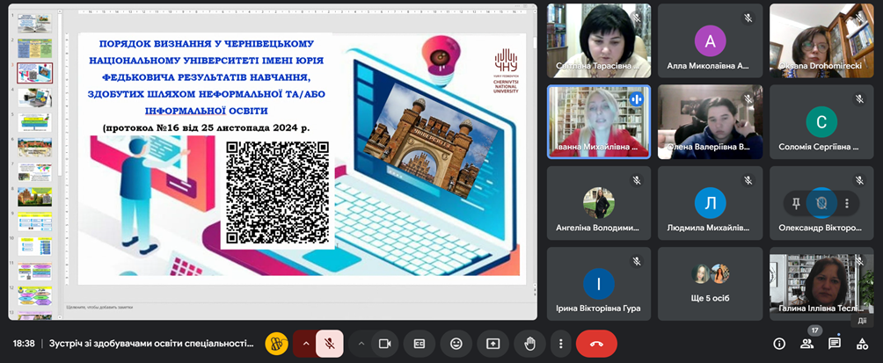Open more options on Олександр's tile

846,204
